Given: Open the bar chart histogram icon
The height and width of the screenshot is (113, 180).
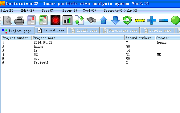Looking at the screenshot, I should (67, 20).
